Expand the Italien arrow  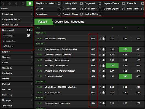click(x=31, y=63)
